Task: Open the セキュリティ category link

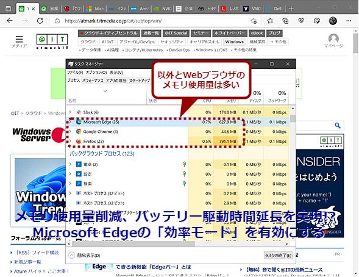Action: [172, 42]
